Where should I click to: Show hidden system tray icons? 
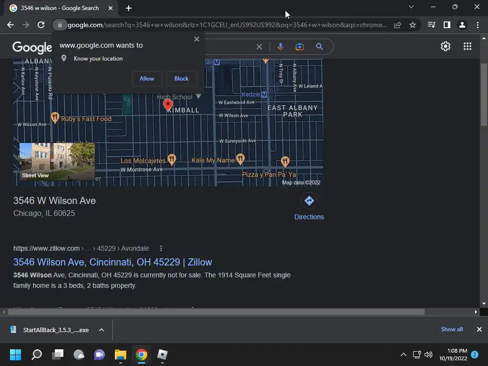pos(403,355)
